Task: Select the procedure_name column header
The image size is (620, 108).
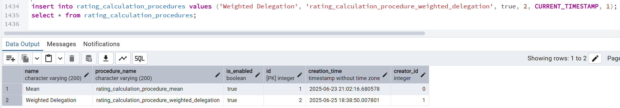Action: [x=158, y=75]
